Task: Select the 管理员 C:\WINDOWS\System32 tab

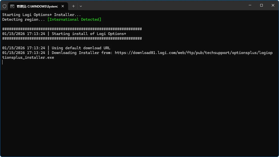Action: coord(37,6)
